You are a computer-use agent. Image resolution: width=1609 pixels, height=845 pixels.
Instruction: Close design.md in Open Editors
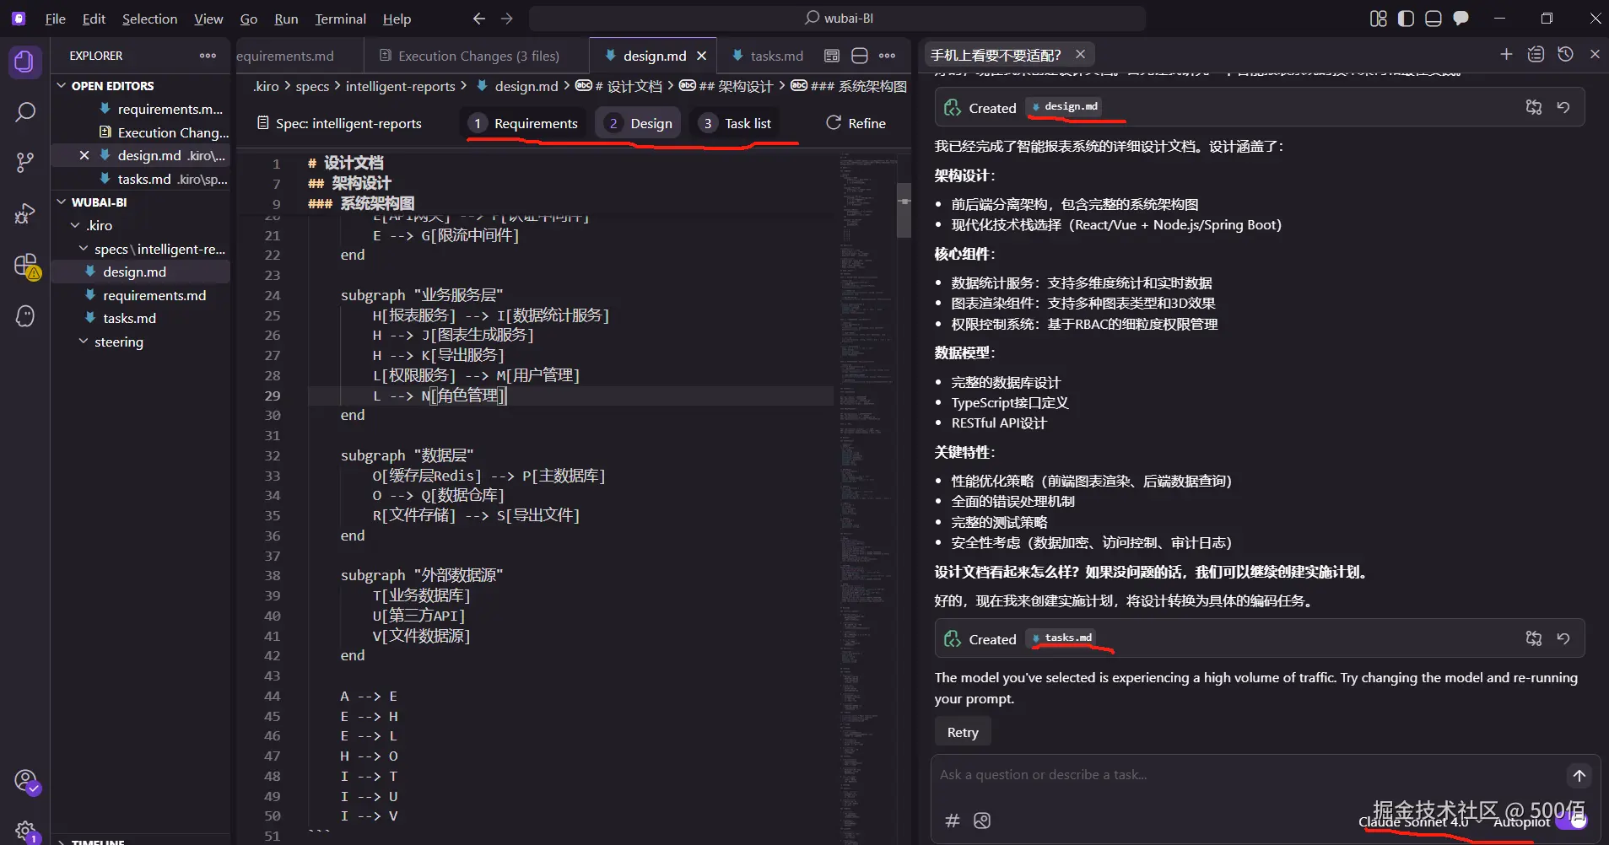[x=84, y=155]
